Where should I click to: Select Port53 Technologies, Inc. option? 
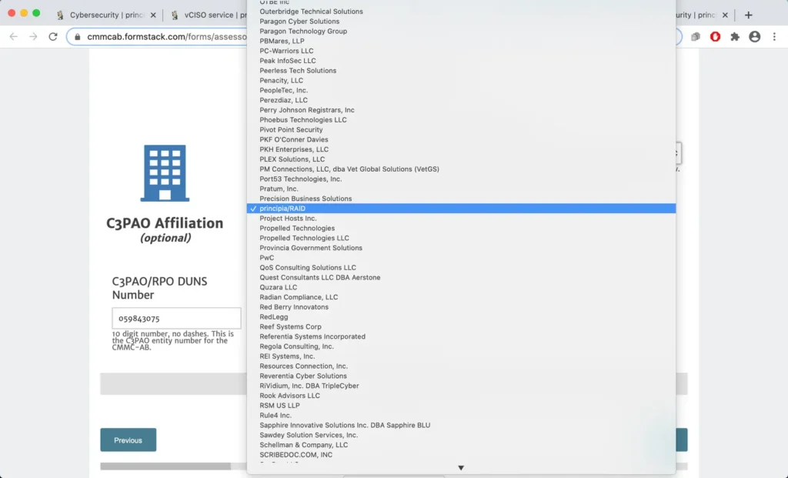[461, 179]
